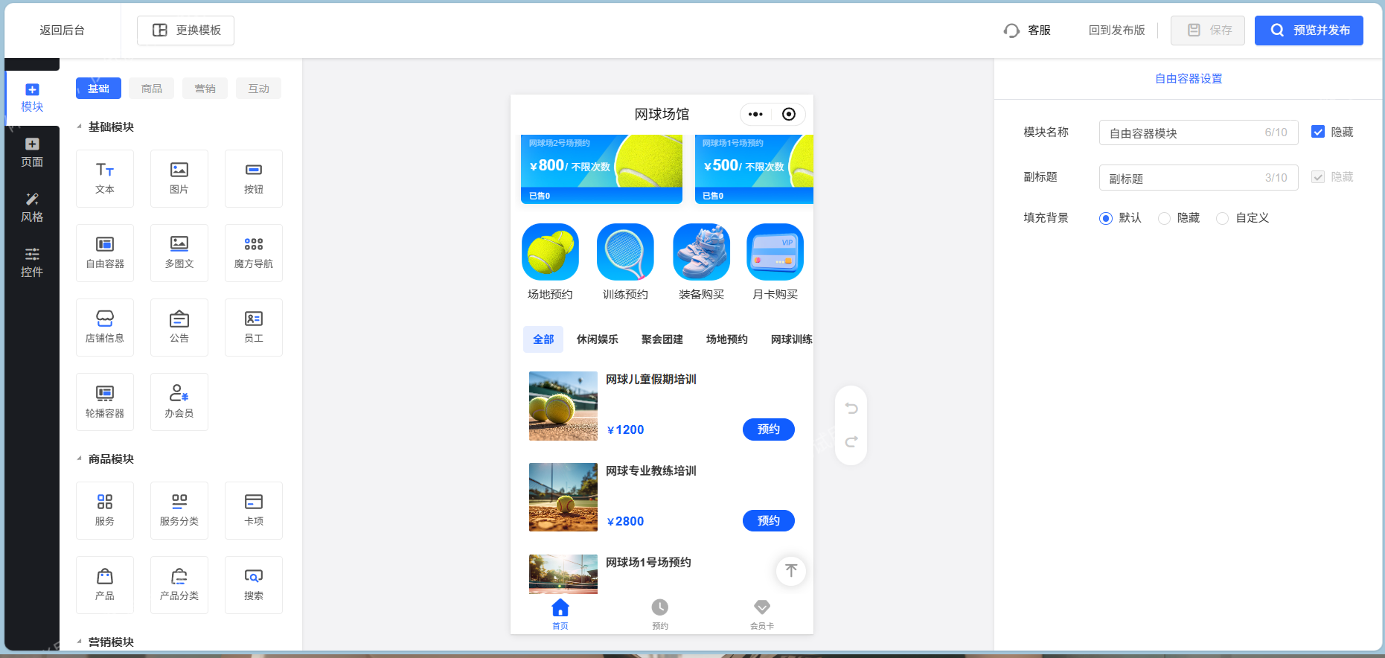1385x658 pixels.
Task: Add the 轮播容器 carousel container module
Action: pyautogui.click(x=105, y=402)
